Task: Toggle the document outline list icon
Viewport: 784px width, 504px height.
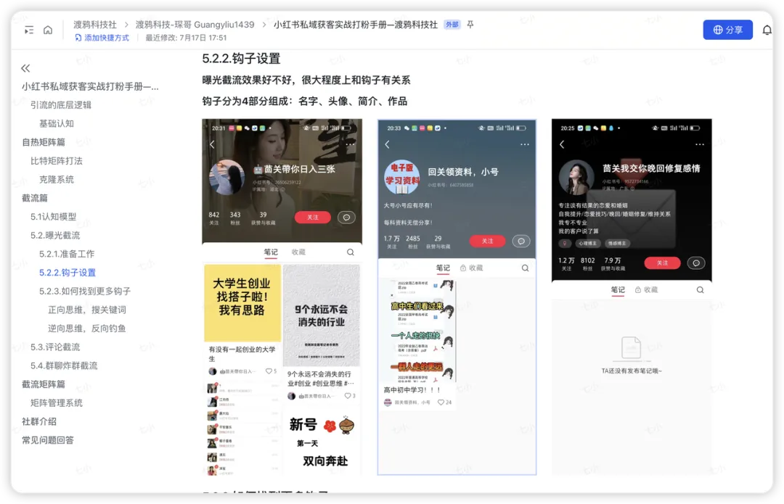Action: (x=29, y=30)
